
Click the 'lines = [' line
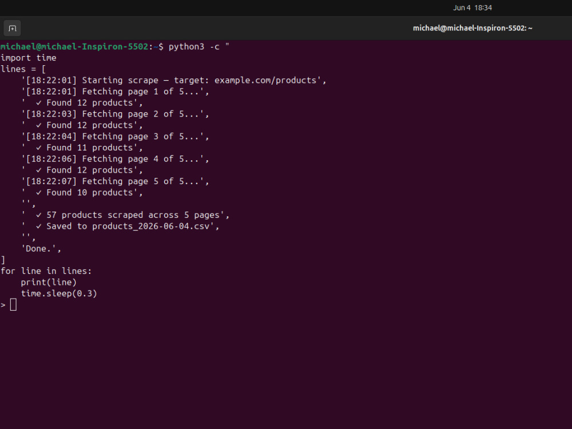23,69
